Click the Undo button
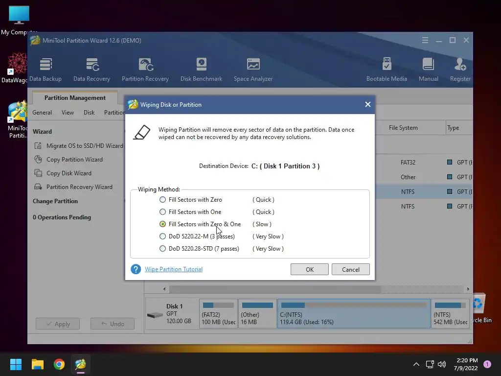Viewport: 501px width, 376px height. [113, 324]
